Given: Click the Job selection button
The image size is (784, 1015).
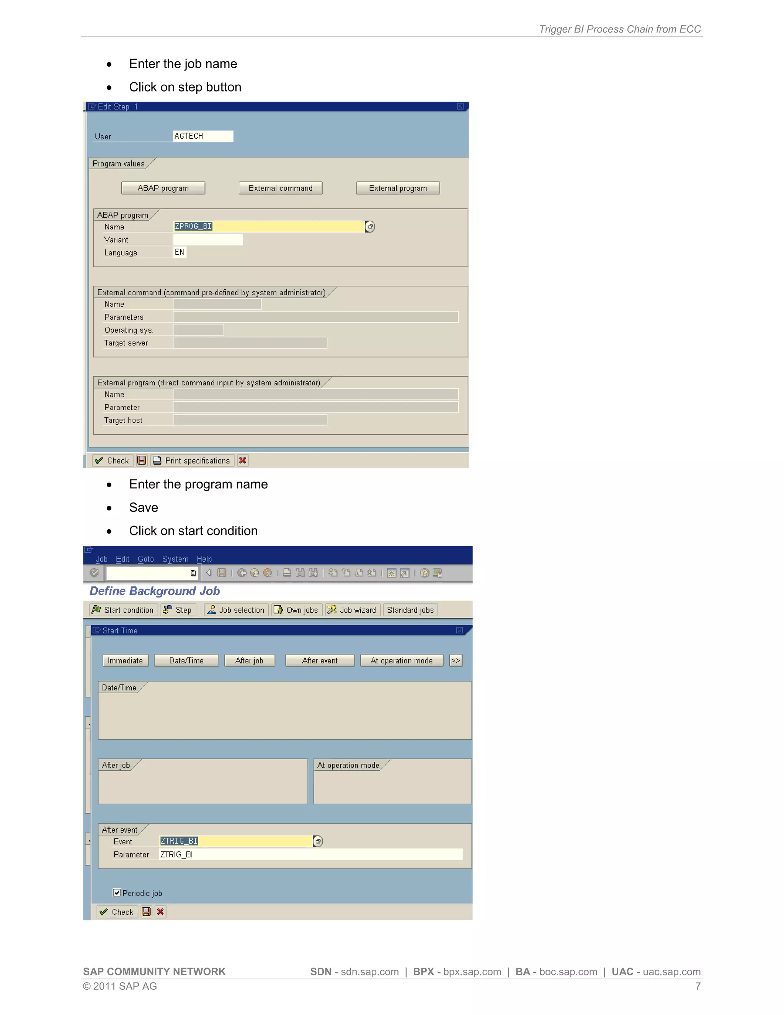Looking at the screenshot, I should pyautogui.click(x=237, y=610).
